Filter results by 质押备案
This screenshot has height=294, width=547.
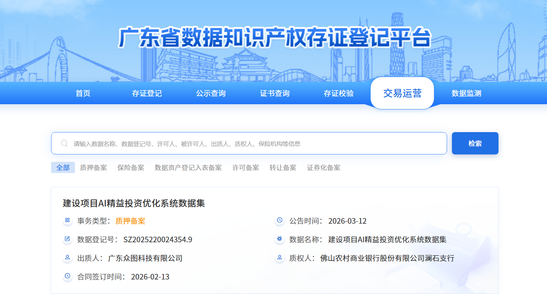(93, 168)
